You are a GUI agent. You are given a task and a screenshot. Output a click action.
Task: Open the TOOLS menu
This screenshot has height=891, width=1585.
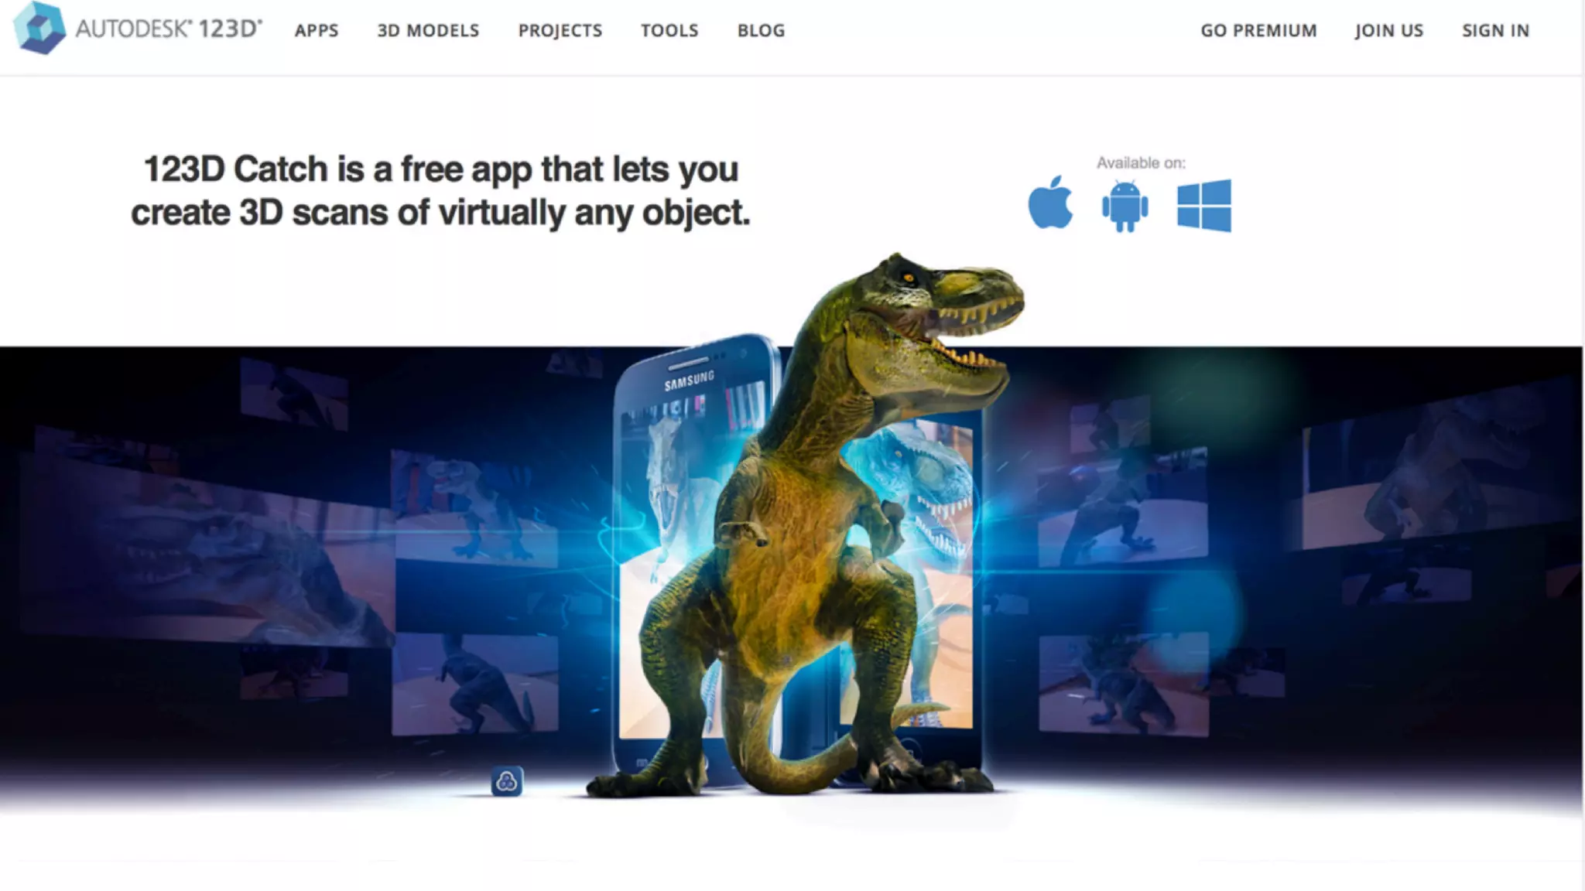coord(669,30)
